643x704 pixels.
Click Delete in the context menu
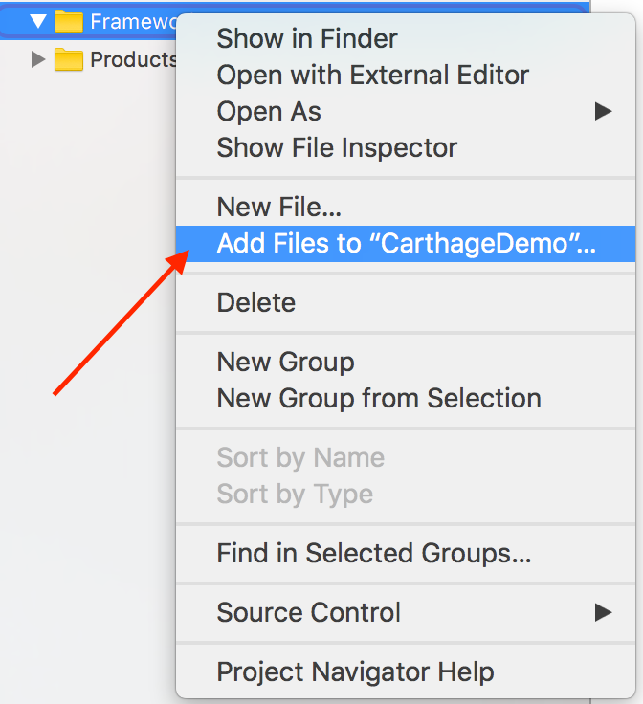pyautogui.click(x=256, y=302)
